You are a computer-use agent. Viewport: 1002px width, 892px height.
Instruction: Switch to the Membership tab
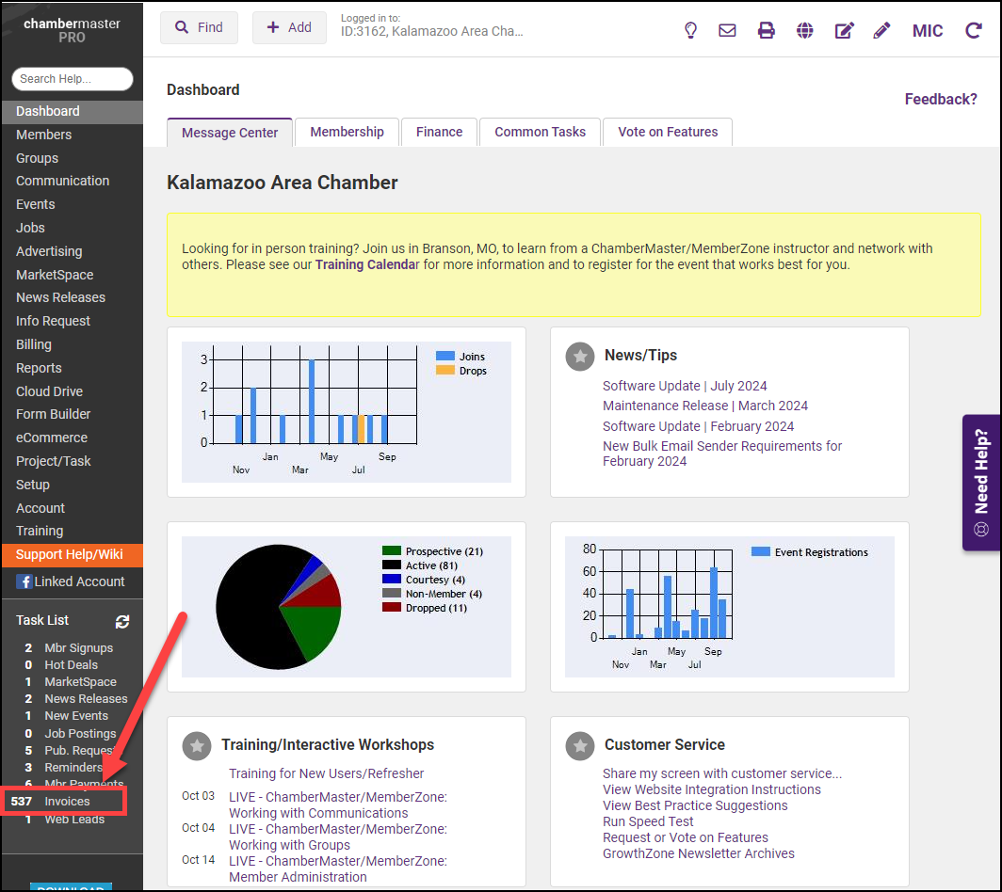pos(347,132)
